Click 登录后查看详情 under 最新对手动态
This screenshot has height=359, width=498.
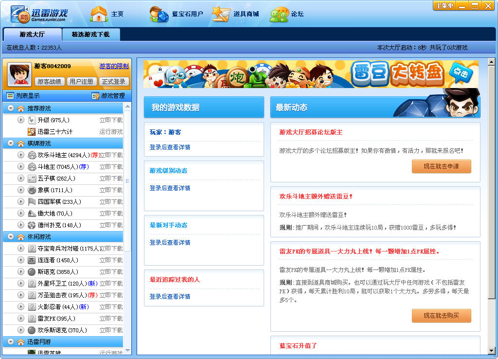tap(170, 242)
